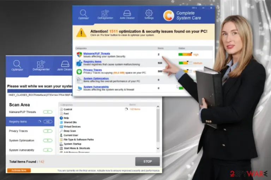
Task: Click the categories list scrollbar thumb
Action: click(158, 126)
